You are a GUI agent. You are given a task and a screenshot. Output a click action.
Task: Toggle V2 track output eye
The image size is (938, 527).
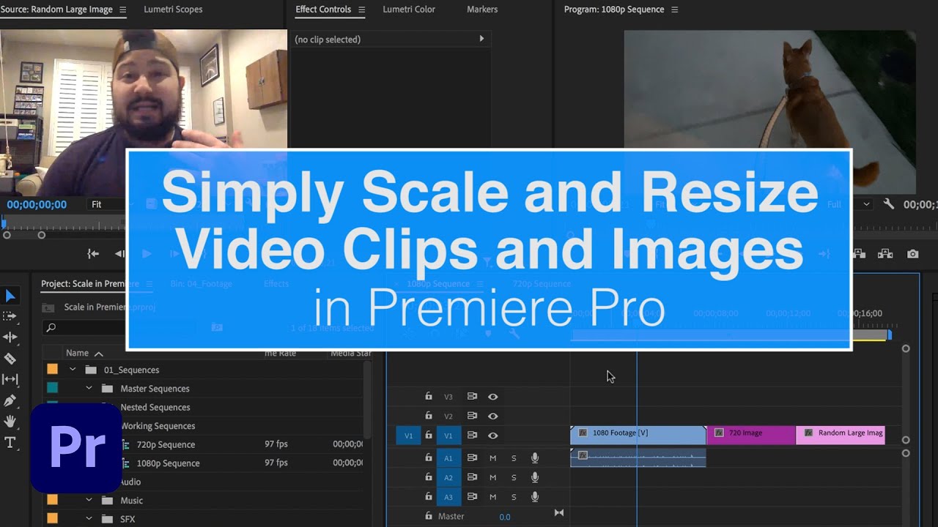point(493,416)
